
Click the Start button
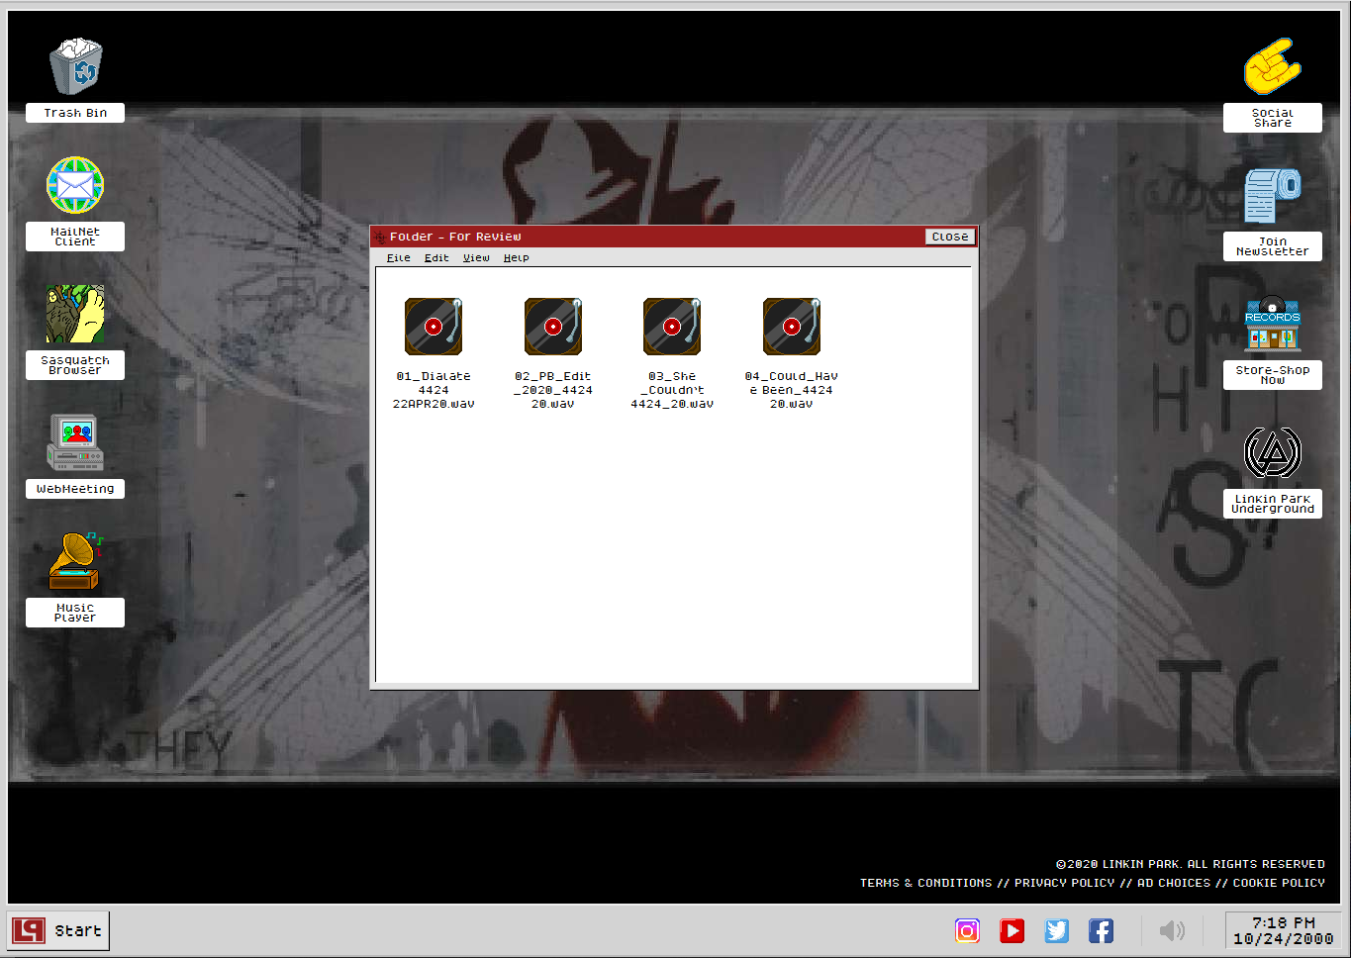(x=58, y=930)
